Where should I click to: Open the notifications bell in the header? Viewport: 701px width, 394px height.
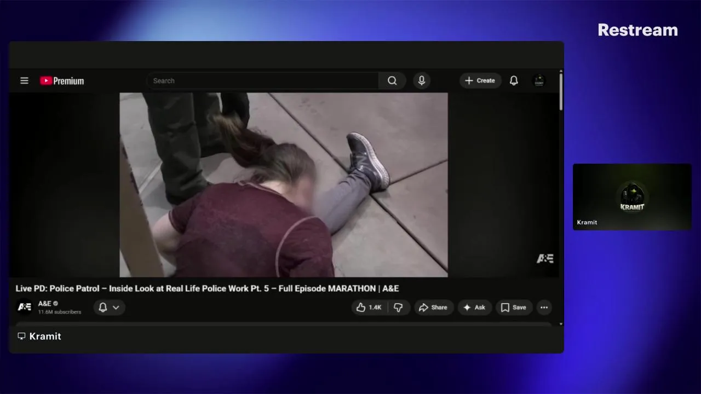pos(514,80)
